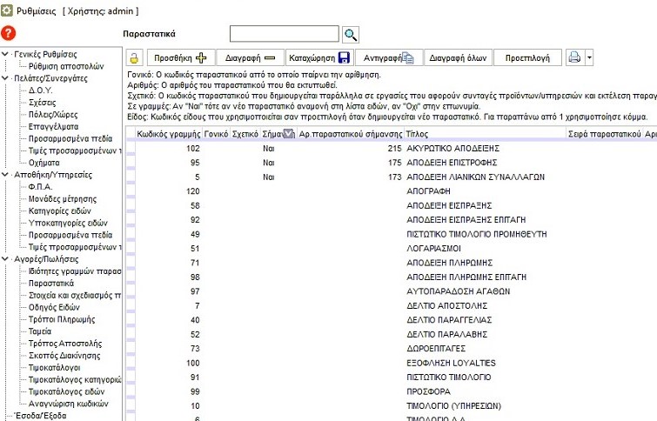Select Αναγνώριση κωδικών tree item
This screenshot has width=657, height=421.
[68, 404]
